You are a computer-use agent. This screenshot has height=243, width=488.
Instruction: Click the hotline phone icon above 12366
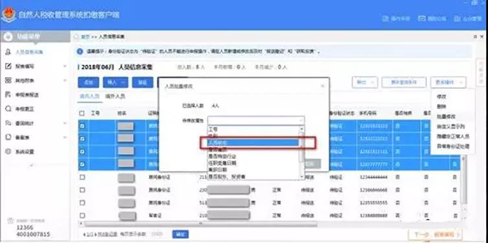[10, 220]
